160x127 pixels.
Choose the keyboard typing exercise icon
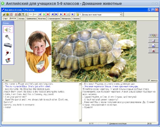pos(8,45)
